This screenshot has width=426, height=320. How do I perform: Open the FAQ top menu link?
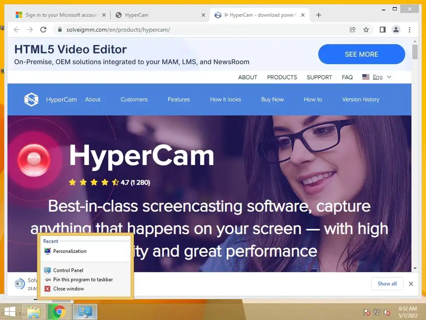pyautogui.click(x=347, y=77)
